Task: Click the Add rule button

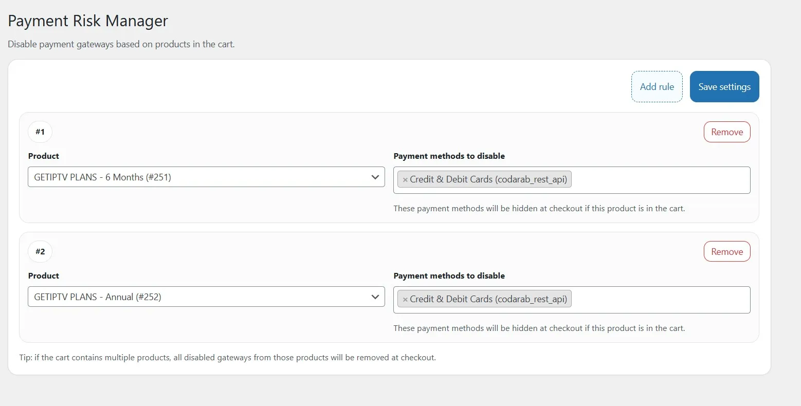Action: click(657, 87)
